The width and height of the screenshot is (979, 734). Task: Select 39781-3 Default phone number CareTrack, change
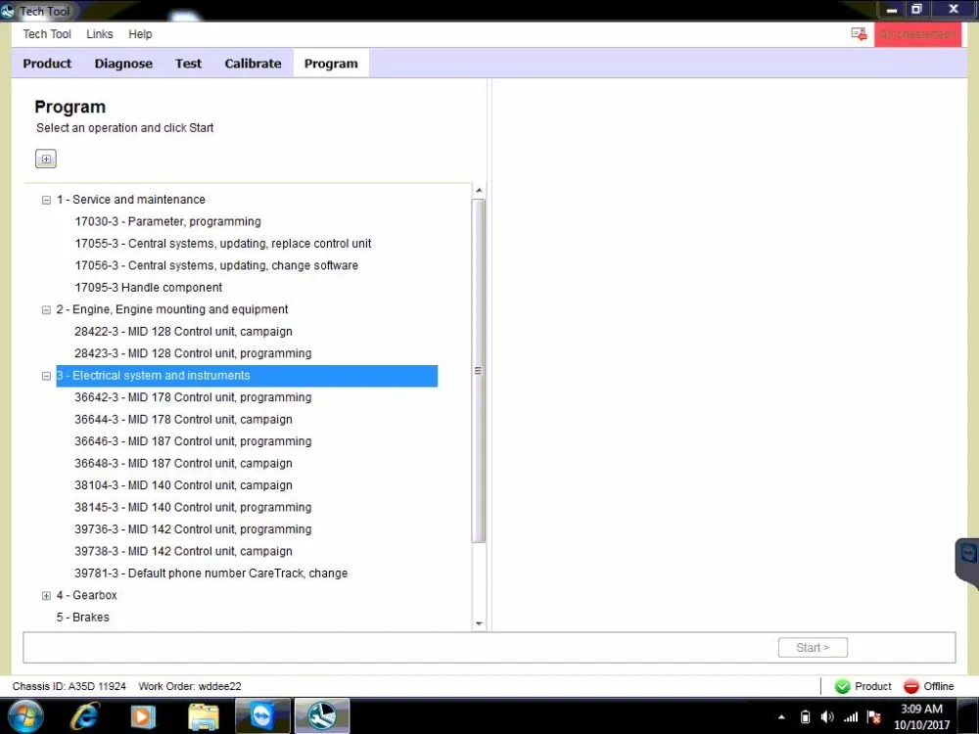pos(211,573)
